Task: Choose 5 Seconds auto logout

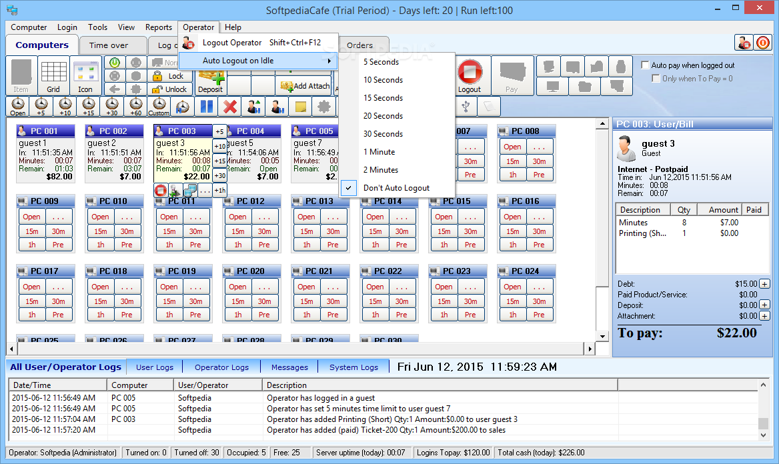Action: pos(396,61)
